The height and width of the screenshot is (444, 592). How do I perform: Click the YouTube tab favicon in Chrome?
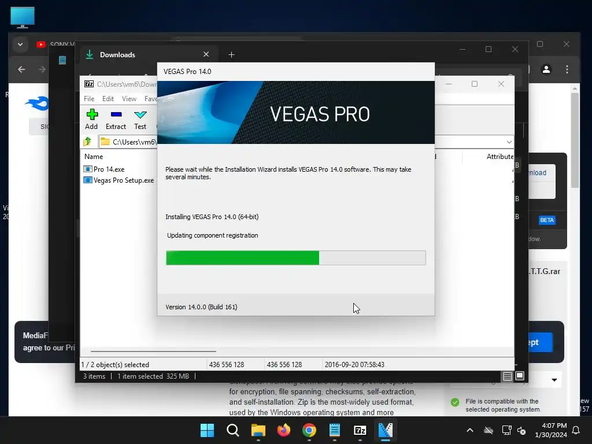[x=41, y=45]
